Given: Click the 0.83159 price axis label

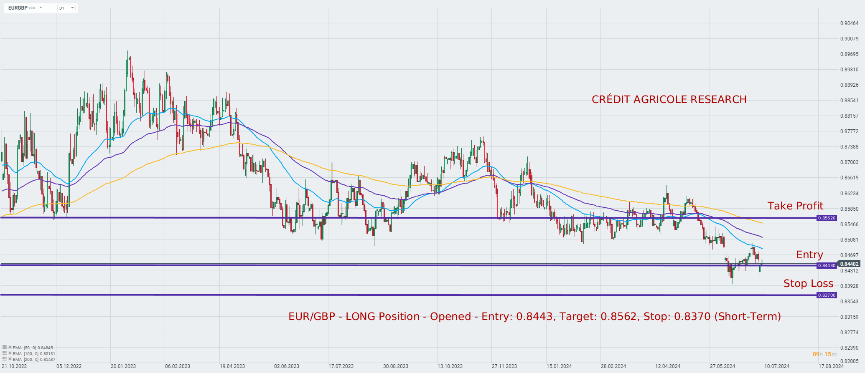Looking at the screenshot, I should [x=850, y=317].
